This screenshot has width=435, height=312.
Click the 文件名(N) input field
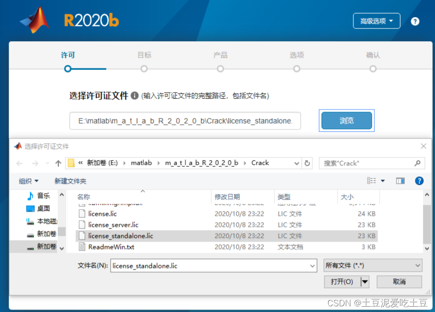213,266
